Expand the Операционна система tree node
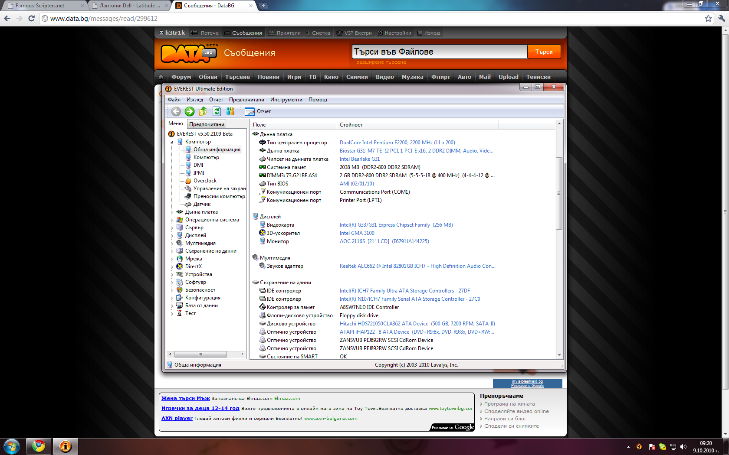Viewport: 729px width, 455px height. 172,220
